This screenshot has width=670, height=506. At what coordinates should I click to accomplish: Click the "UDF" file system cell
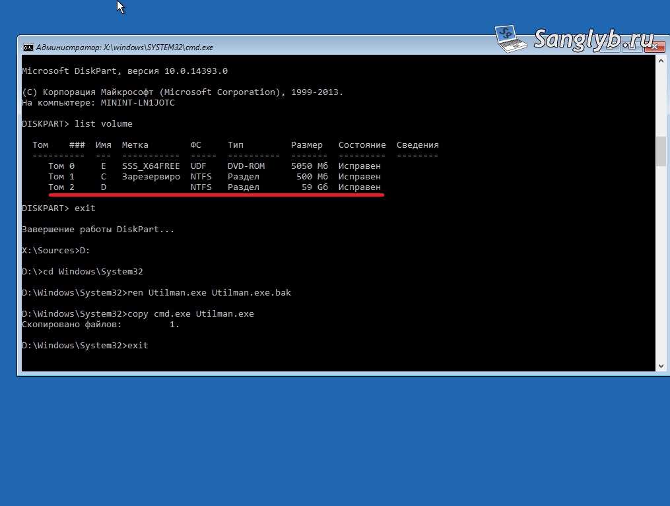(x=198, y=166)
